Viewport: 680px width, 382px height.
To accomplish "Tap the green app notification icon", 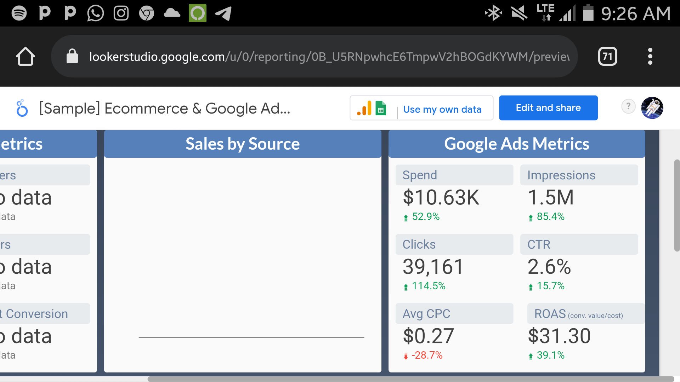I will click(198, 13).
